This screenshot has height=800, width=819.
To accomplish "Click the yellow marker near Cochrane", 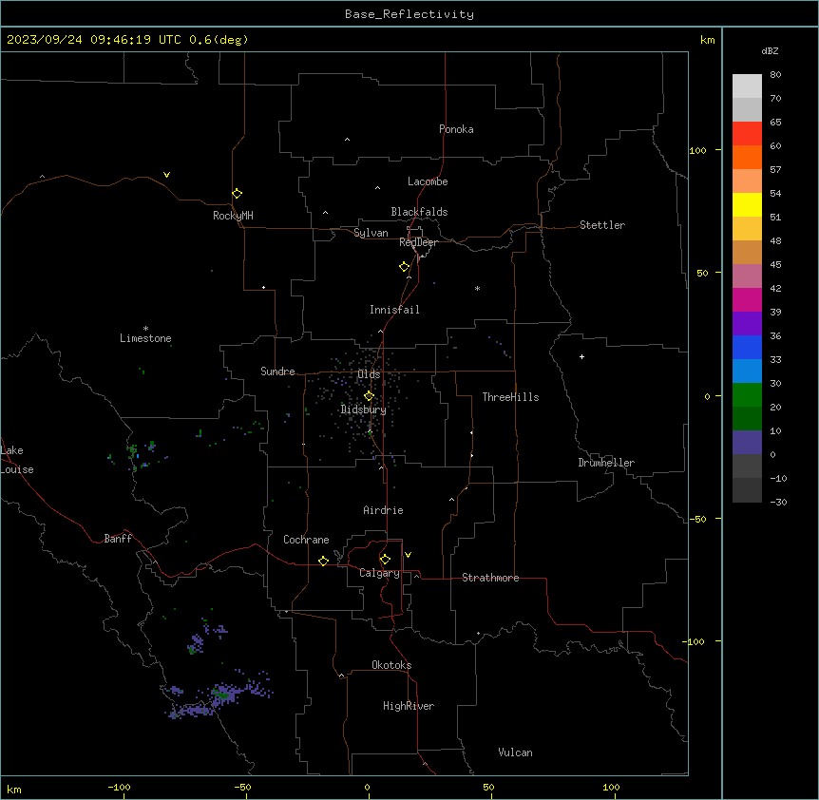I will point(323,561).
